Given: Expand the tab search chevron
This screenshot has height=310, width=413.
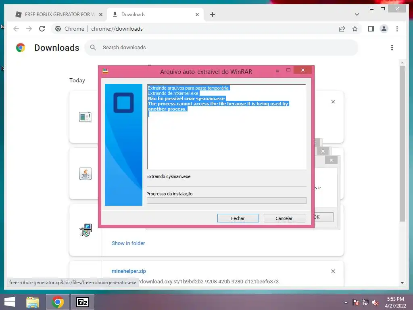Looking at the screenshot, I should 357,15.
